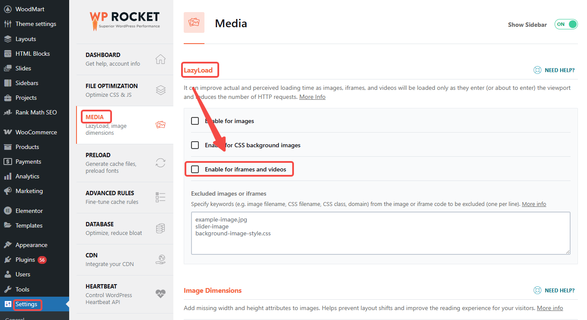Click the Dashboard home icon
This screenshot has height=320, width=587.
[x=160, y=59]
